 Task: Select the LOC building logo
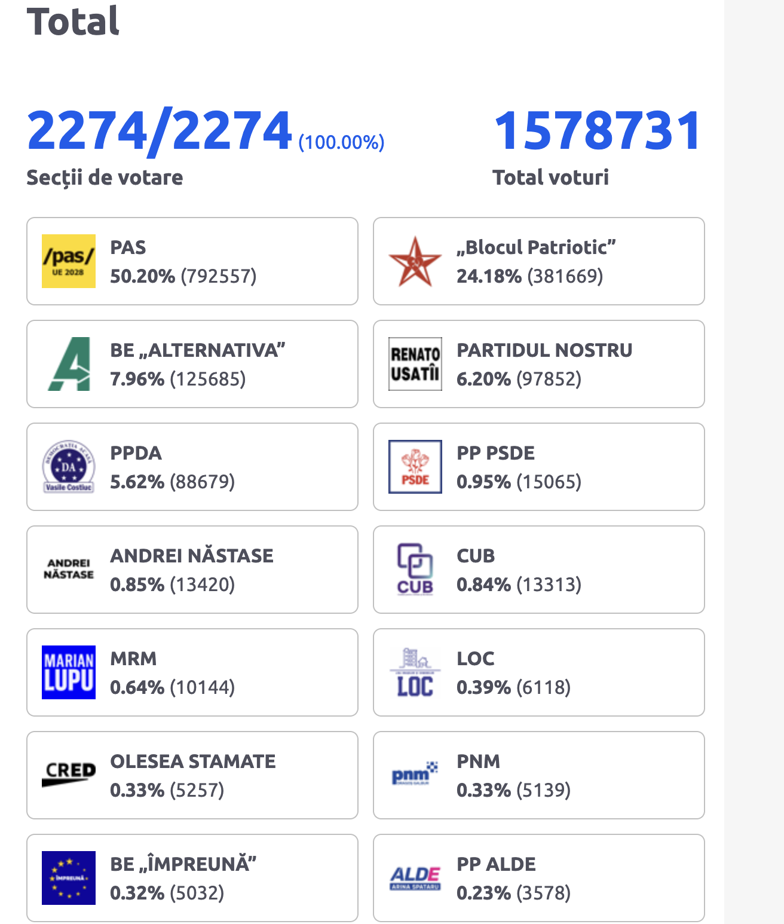coord(415,672)
